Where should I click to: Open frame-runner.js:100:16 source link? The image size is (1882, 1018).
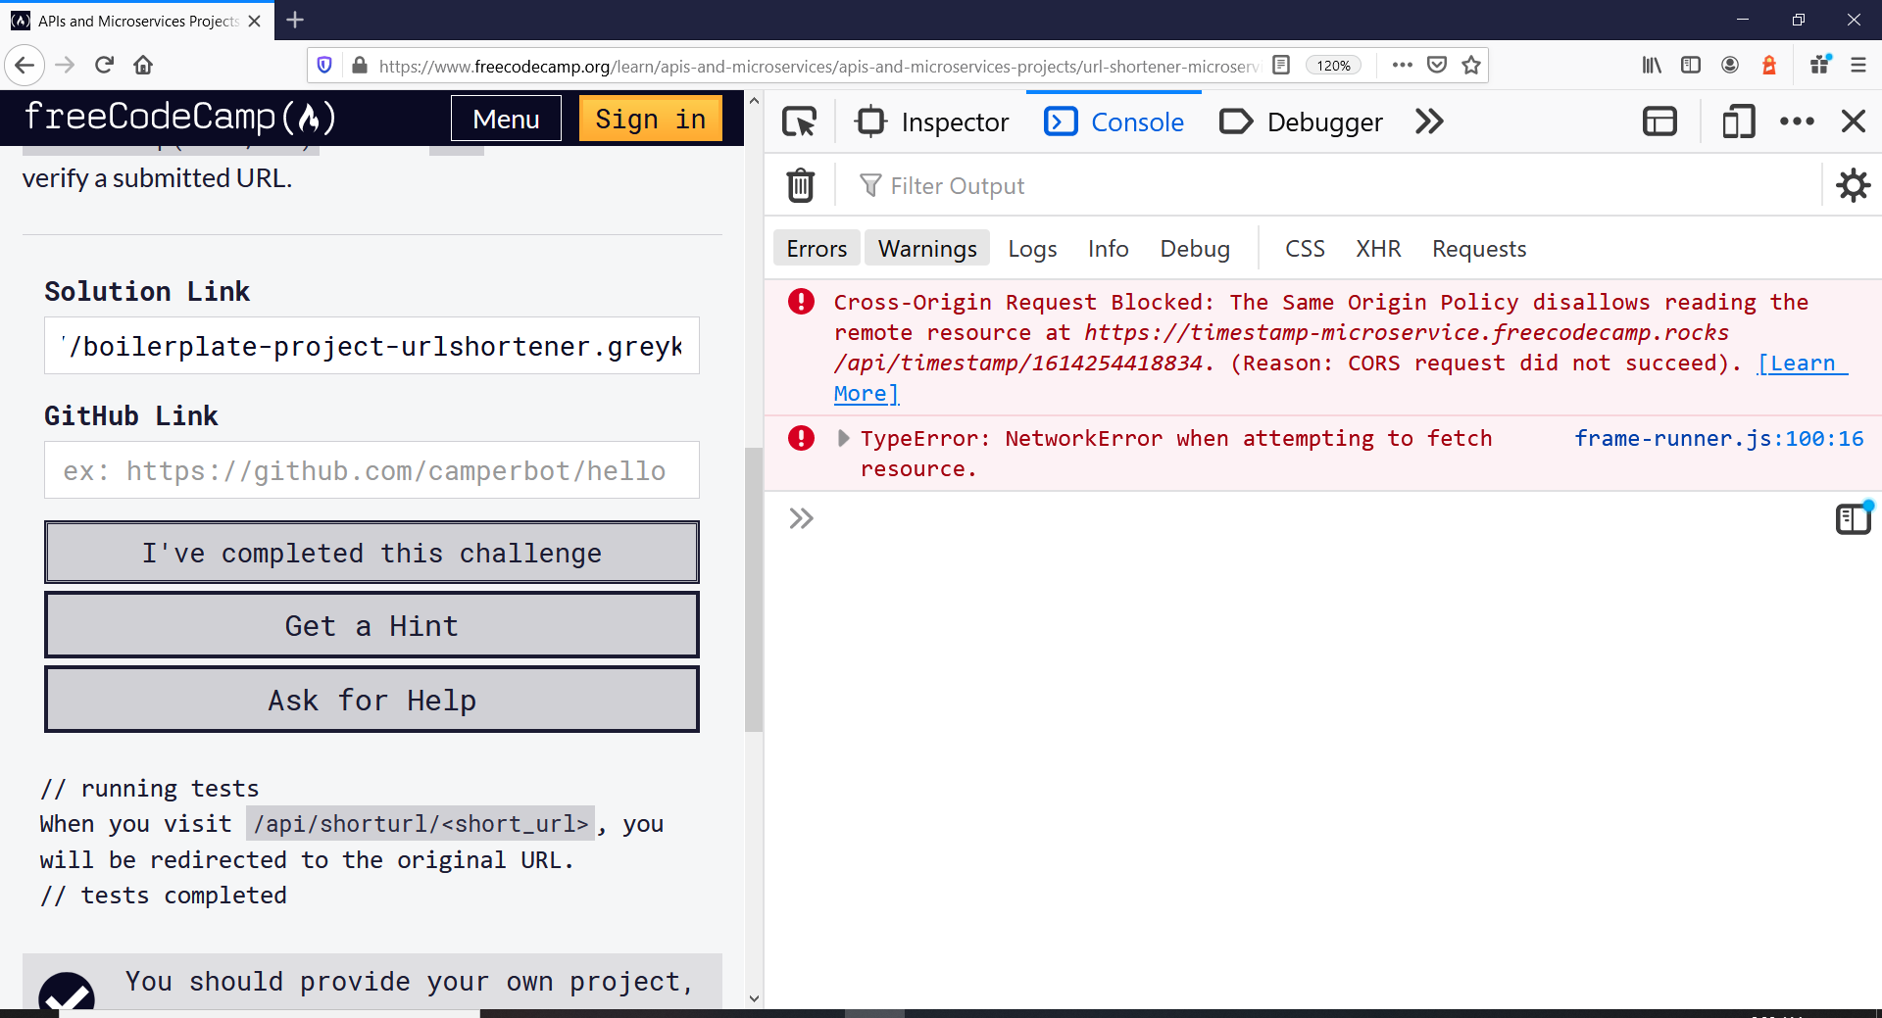[x=1718, y=438]
